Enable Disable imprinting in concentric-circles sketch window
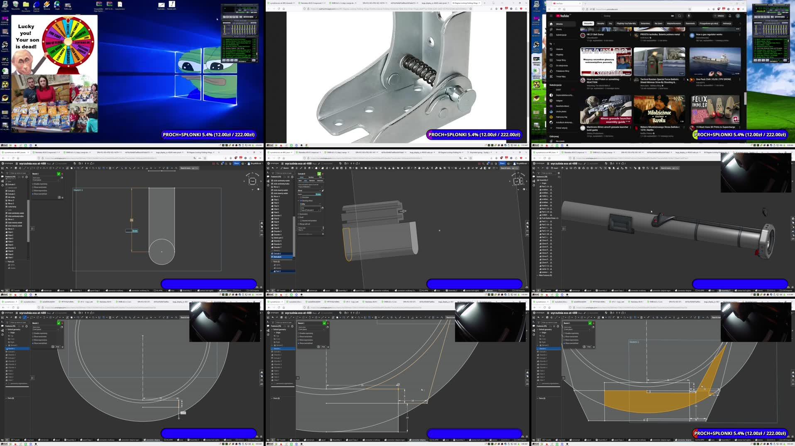Viewport: 795px width, 446px height. (x=34, y=333)
